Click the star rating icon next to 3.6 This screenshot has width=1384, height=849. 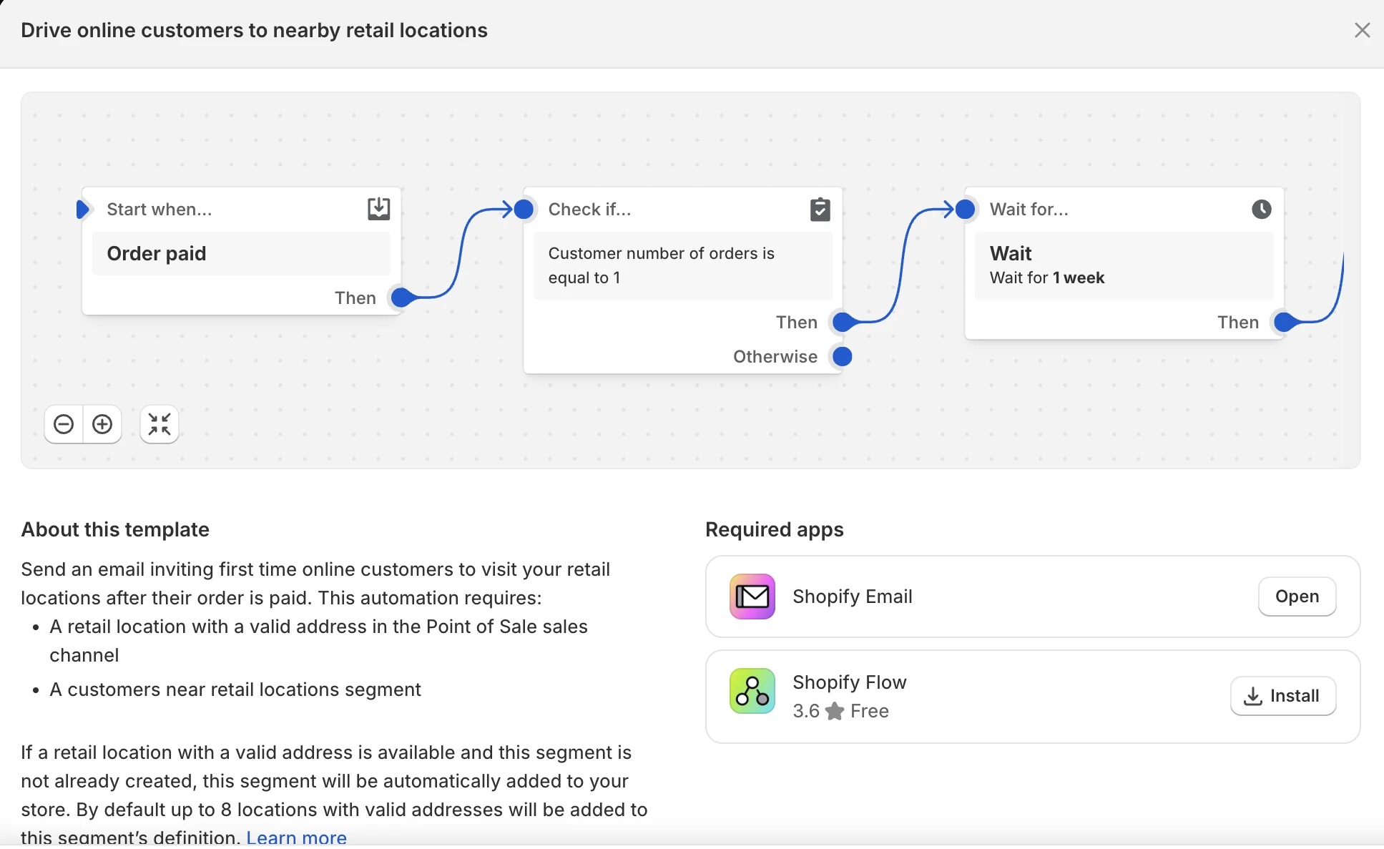tap(834, 712)
